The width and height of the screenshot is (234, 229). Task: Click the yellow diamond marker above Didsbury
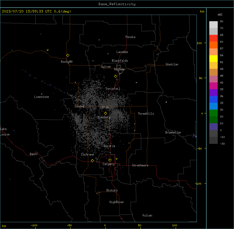(x=105, y=113)
